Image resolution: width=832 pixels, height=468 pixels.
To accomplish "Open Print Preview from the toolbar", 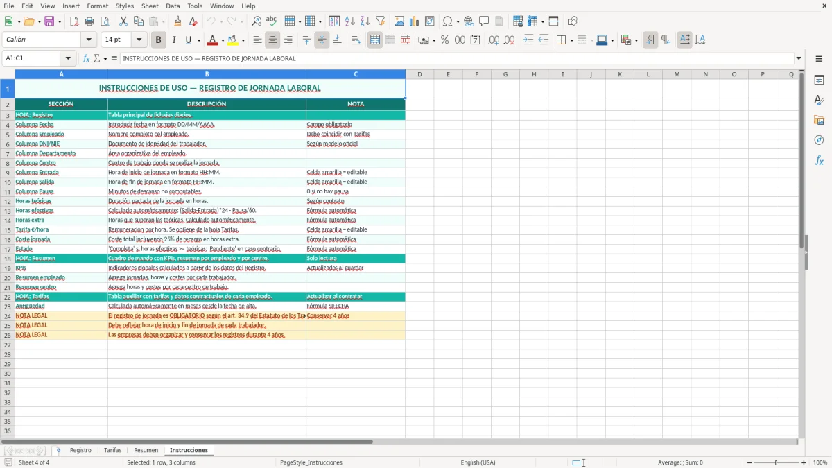I will [x=104, y=21].
